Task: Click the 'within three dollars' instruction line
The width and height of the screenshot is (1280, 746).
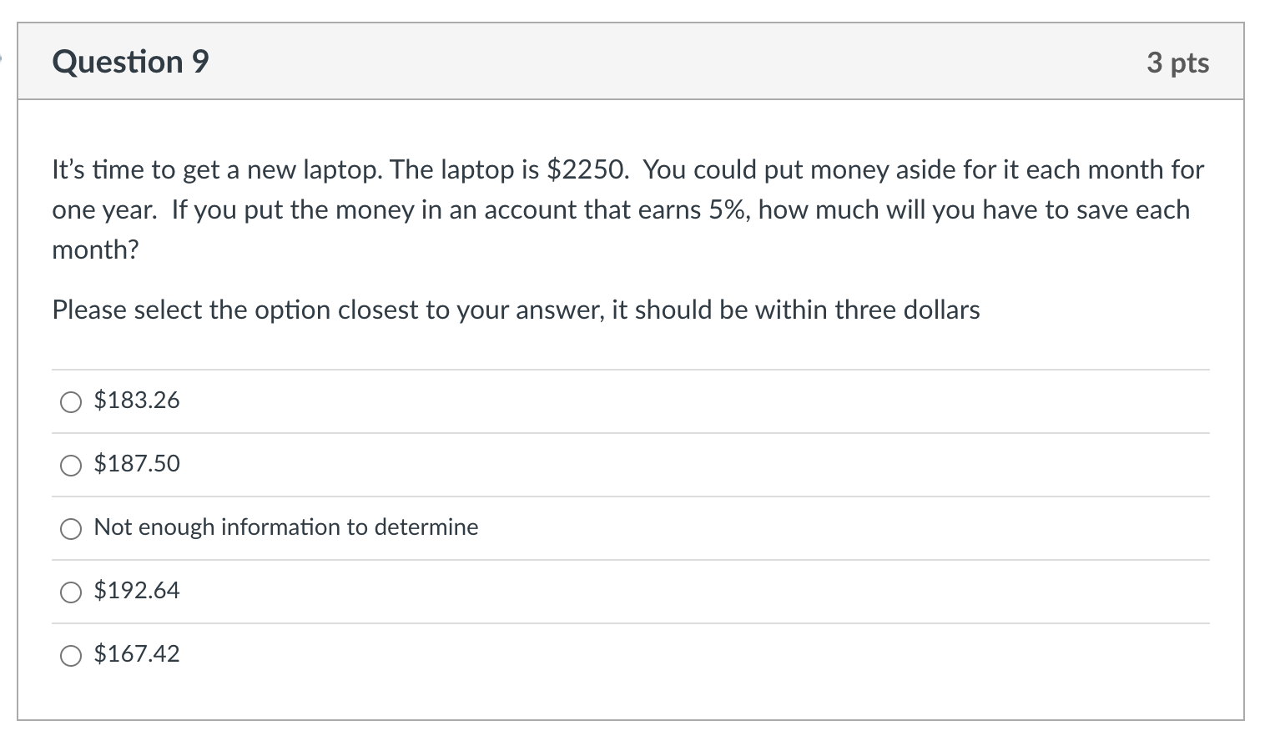Action: (516, 310)
